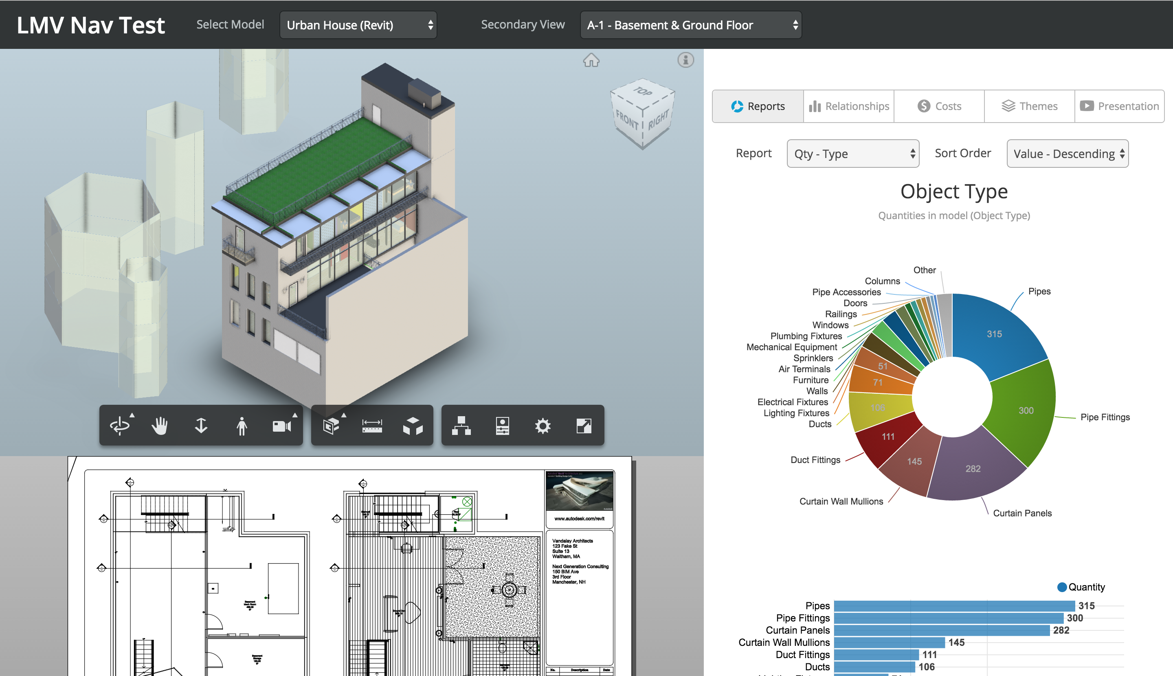Activate the Pan hand tool
This screenshot has width=1173, height=676.
coord(160,425)
